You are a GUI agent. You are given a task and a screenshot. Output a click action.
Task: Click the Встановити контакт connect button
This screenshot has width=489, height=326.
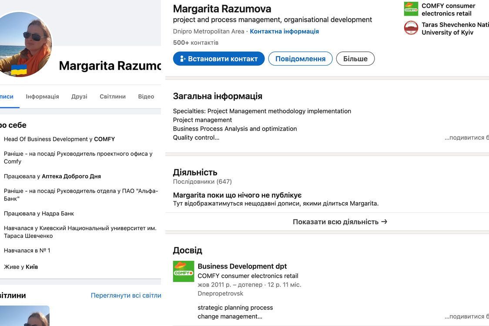(219, 59)
